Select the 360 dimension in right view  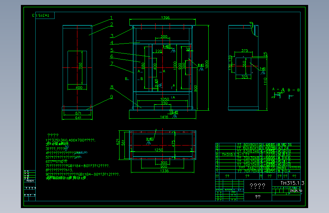244,64
